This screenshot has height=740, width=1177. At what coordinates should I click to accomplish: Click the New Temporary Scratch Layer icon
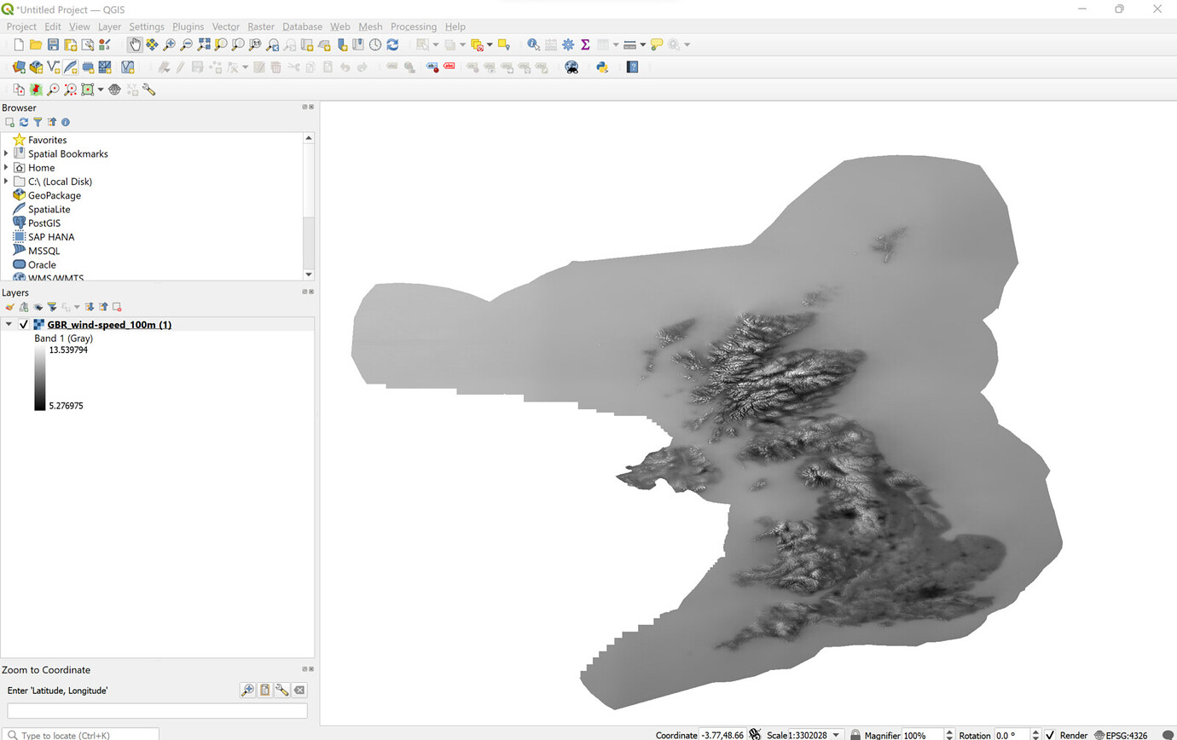point(86,66)
